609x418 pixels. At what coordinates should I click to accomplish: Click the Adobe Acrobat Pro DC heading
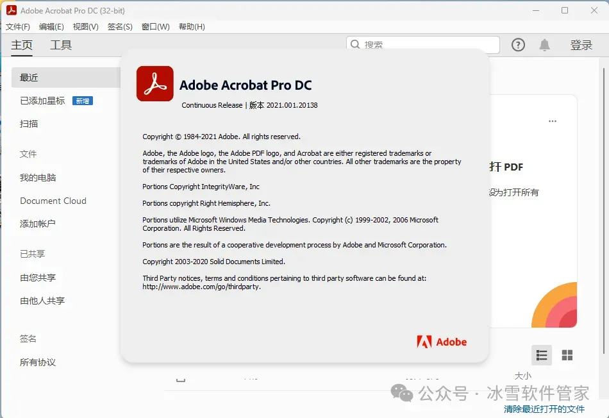pyautogui.click(x=246, y=85)
